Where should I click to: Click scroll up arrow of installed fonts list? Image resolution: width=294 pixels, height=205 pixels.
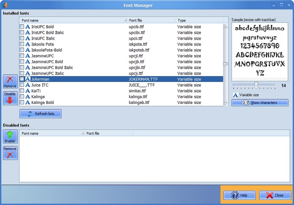226,26
